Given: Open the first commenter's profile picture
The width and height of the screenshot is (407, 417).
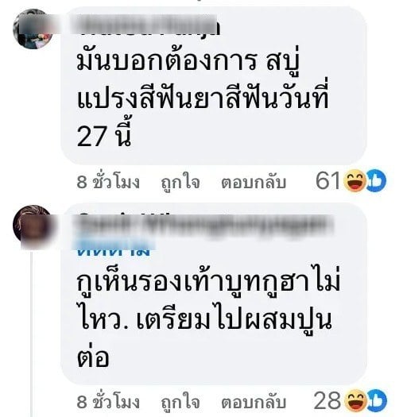Looking at the screenshot, I should tap(33, 29).
